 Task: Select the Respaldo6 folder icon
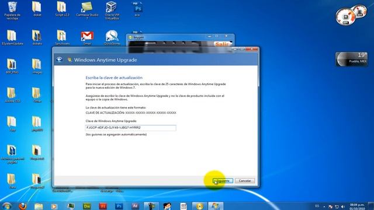pos(37,153)
